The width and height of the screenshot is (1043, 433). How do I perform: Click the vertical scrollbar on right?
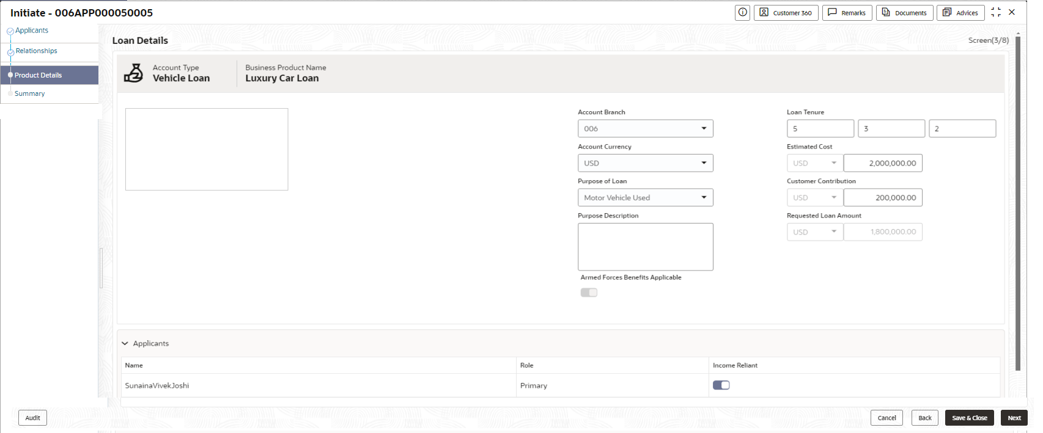(1018, 203)
